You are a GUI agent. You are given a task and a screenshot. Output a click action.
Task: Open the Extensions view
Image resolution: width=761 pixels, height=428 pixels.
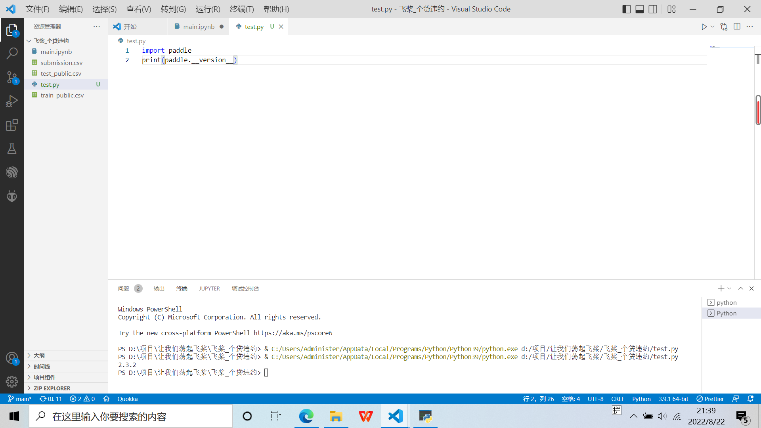tap(12, 125)
